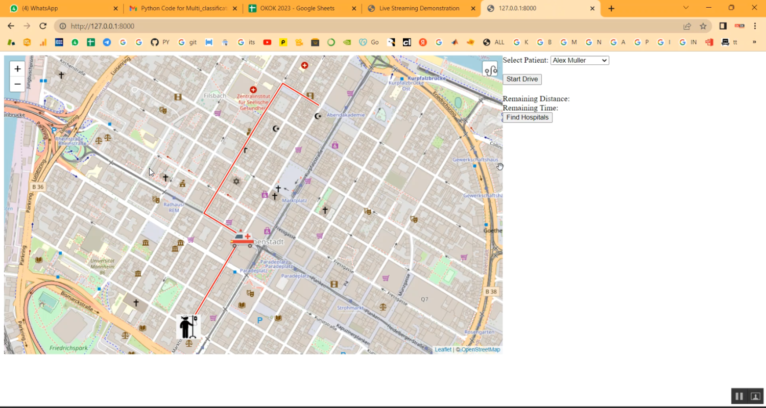Share this page from address bar
This screenshot has width=766, height=408.
pos(687,26)
